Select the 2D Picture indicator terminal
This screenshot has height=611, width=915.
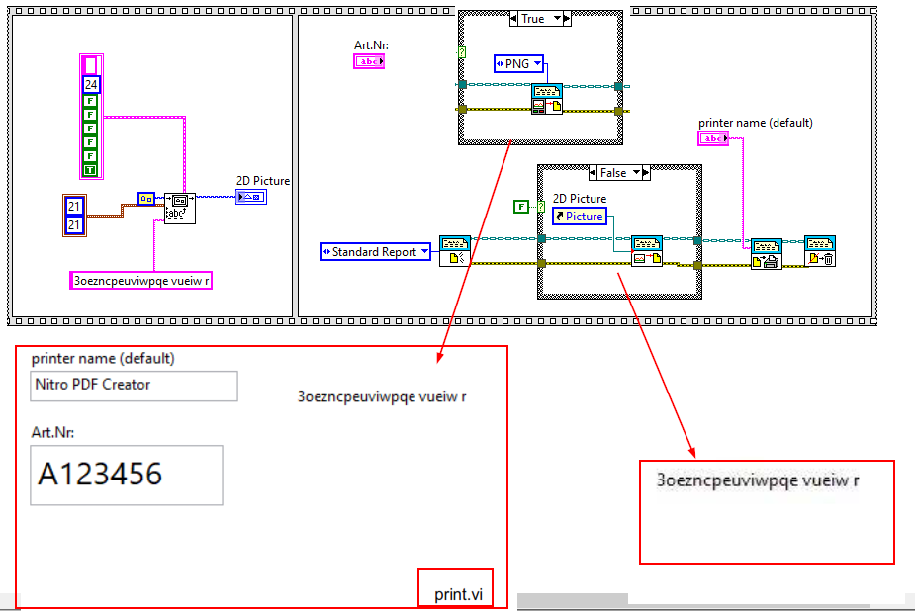251,197
